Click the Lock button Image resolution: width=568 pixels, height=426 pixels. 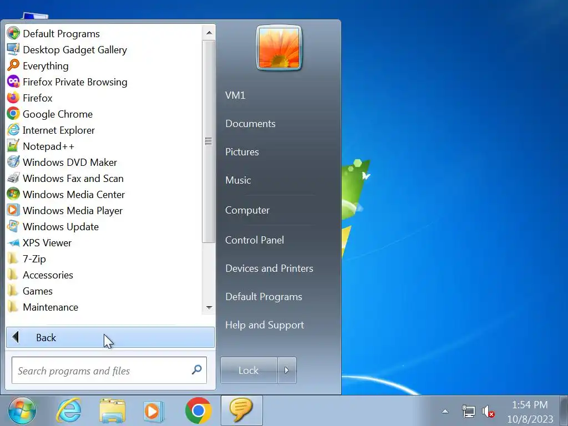click(x=249, y=370)
